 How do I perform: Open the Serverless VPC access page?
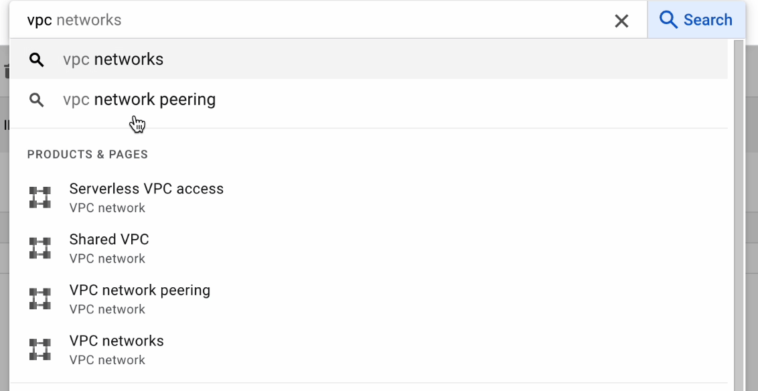147,189
